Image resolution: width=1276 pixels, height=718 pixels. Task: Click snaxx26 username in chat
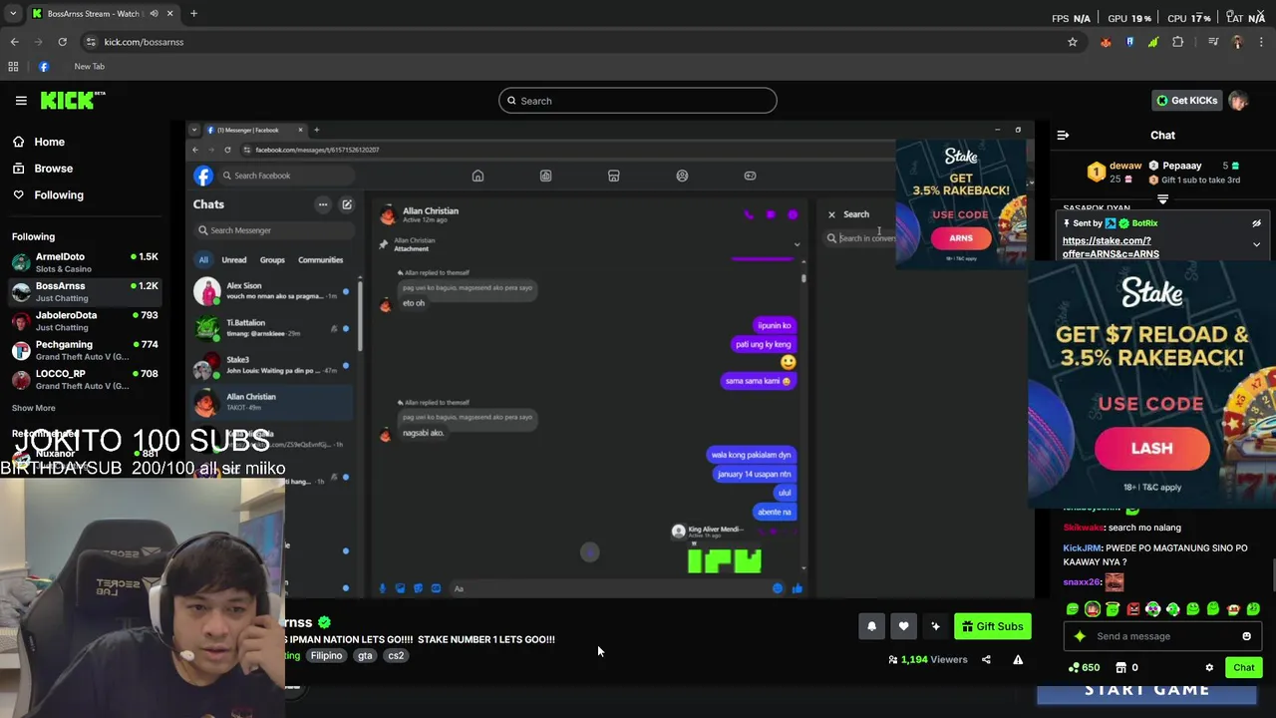click(x=1081, y=582)
